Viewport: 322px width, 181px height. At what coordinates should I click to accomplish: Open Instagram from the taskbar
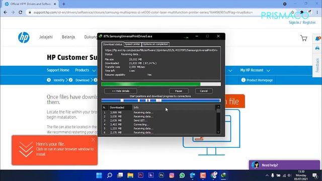pyautogui.click(x=172, y=175)
